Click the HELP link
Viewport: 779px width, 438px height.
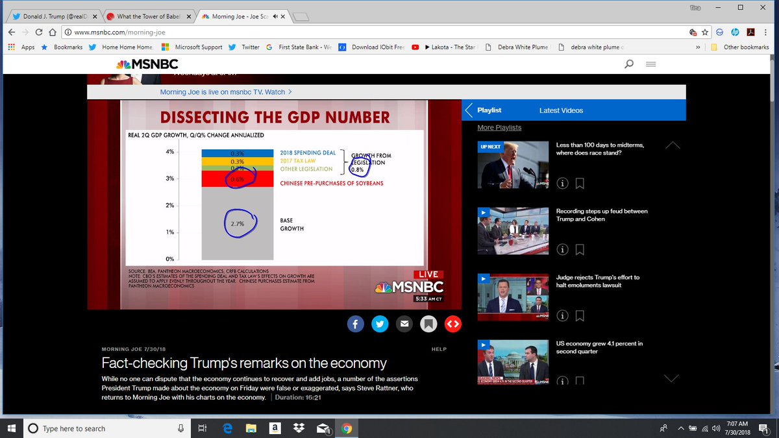tap(439, 349)
